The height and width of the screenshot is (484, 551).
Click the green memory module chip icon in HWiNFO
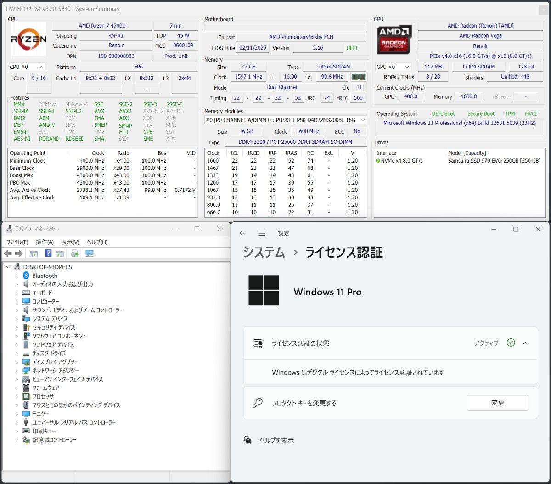359,77
